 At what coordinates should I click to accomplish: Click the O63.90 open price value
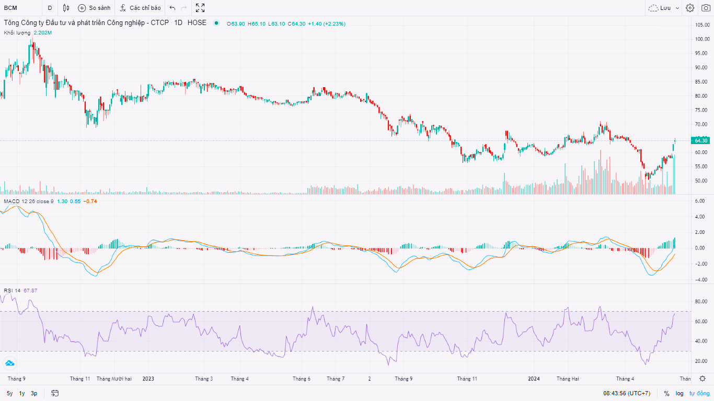point(236,23)
